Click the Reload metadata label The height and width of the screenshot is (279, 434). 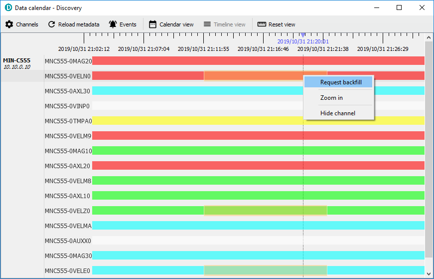coord(79,24)
